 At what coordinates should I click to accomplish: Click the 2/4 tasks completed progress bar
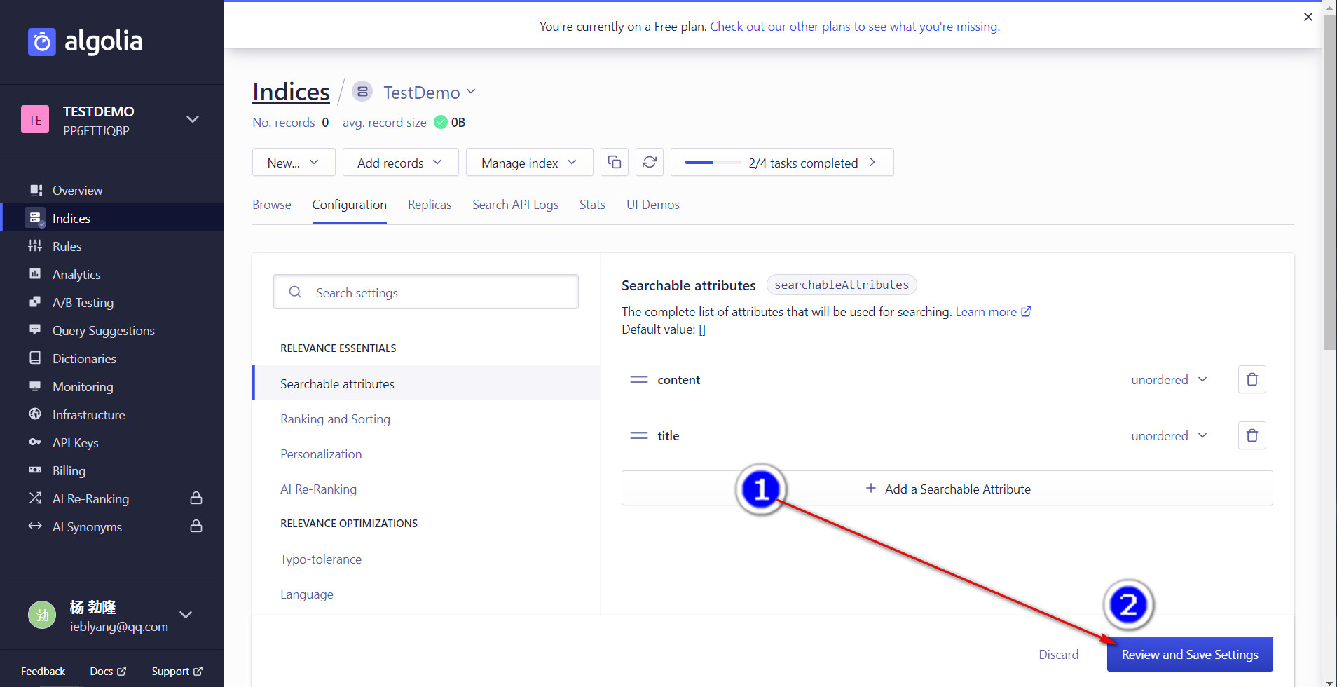[x=781, y=163]
